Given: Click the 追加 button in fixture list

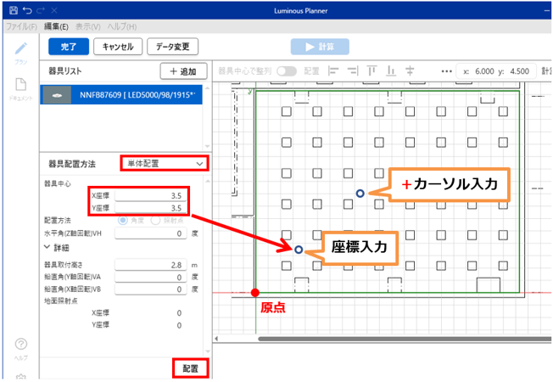Looking at the screenshot, I should point(183,72).
